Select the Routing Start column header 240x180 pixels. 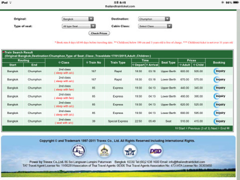click(x=13, y=65)
